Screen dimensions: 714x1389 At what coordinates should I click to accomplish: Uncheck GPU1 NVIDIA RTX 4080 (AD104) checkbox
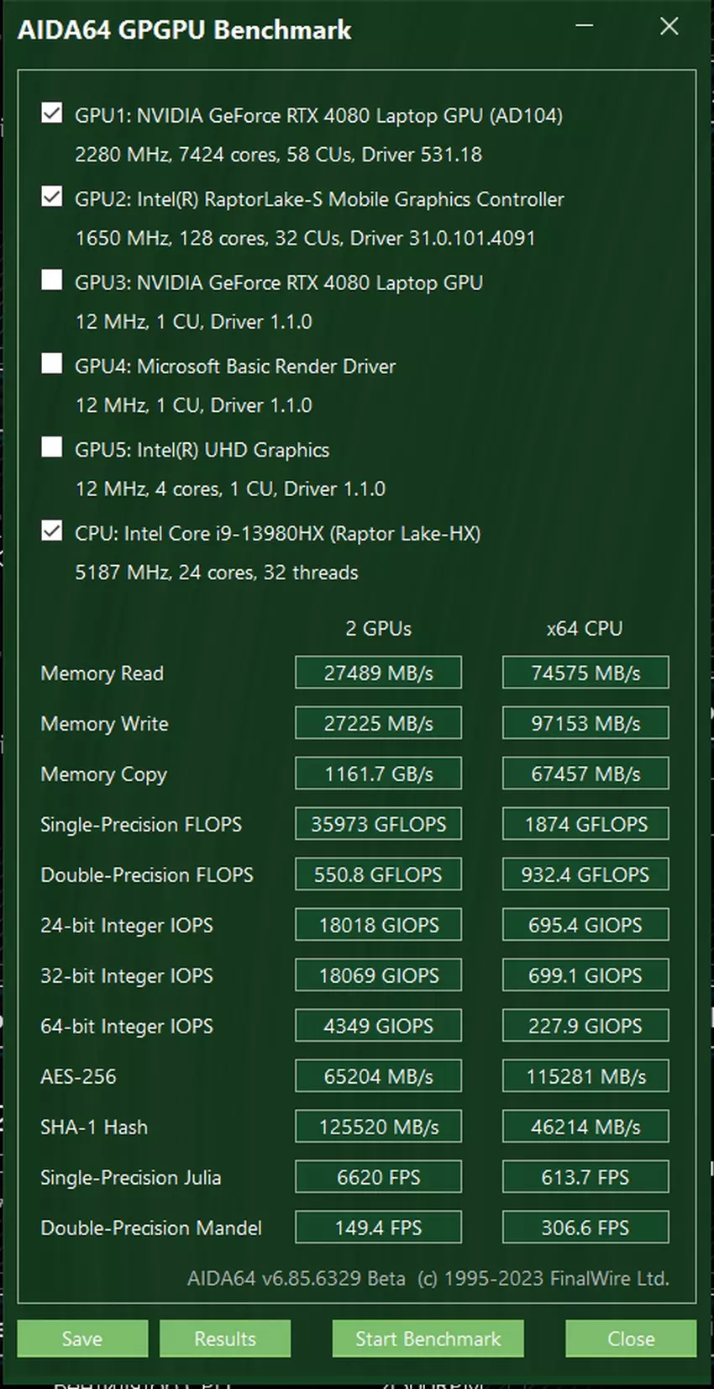pos(52,114)
